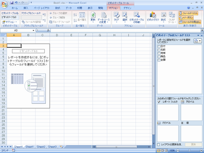Sort descending Z to A
The height and width of the screenshot is (153, 204).
click(x=75, y=20)
